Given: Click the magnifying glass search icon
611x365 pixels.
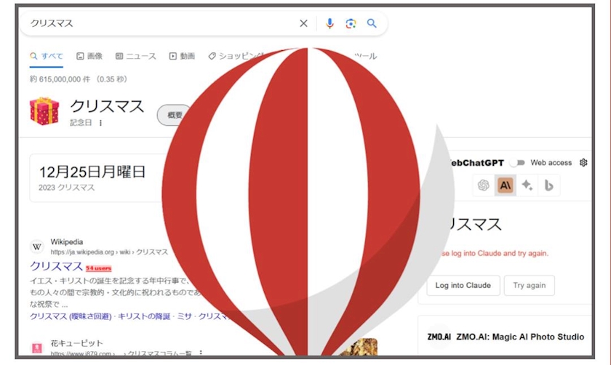Looking at the screenshot, I should pos(372,23).
